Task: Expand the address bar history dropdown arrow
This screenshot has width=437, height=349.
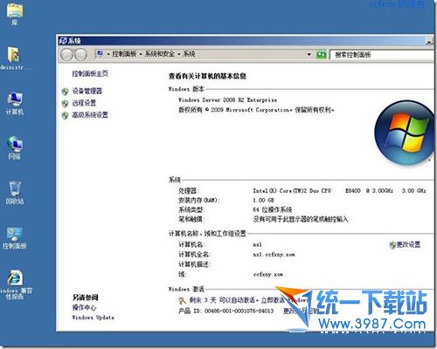Action: [309, 54]
